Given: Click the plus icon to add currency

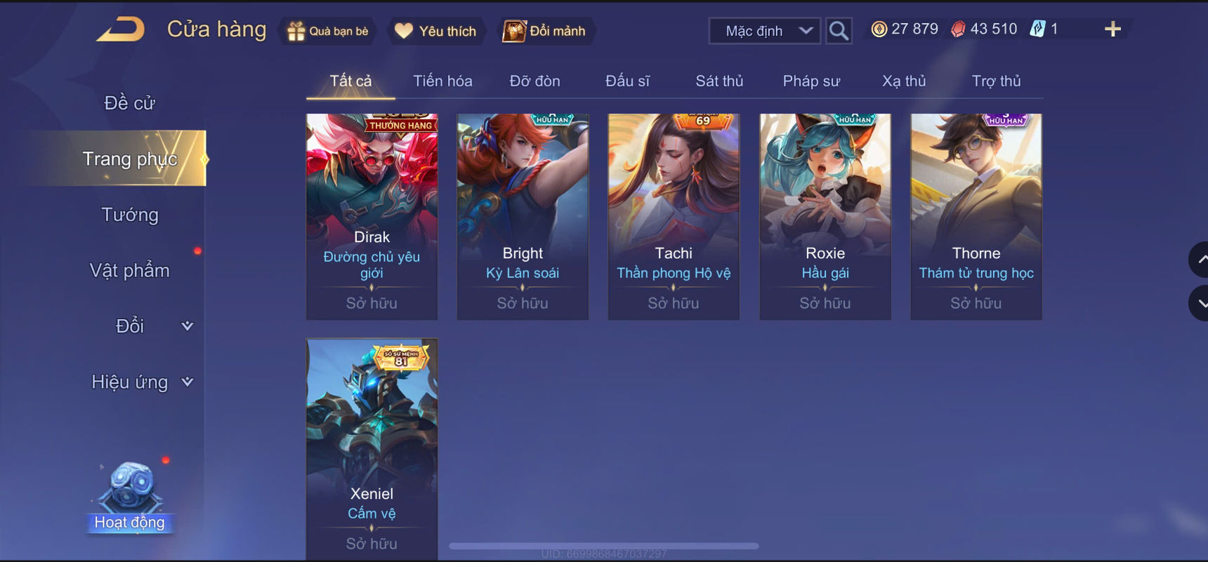Looking at the screenshot, I should (x=1112, y=29).
